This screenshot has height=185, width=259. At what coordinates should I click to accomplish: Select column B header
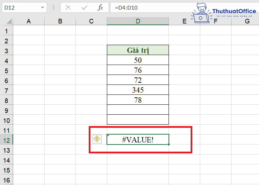tap(60, 21)
